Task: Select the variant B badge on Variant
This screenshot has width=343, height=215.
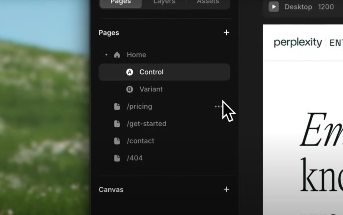Action: 130,89
